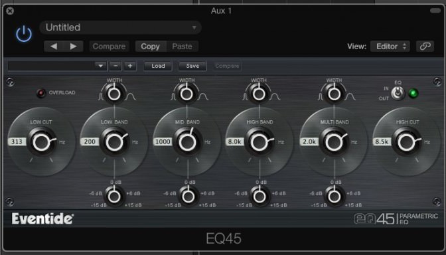Image resolution: width=446 pixels, height=255 pixels.
Task: Click the Copy button
Action: 150,46
